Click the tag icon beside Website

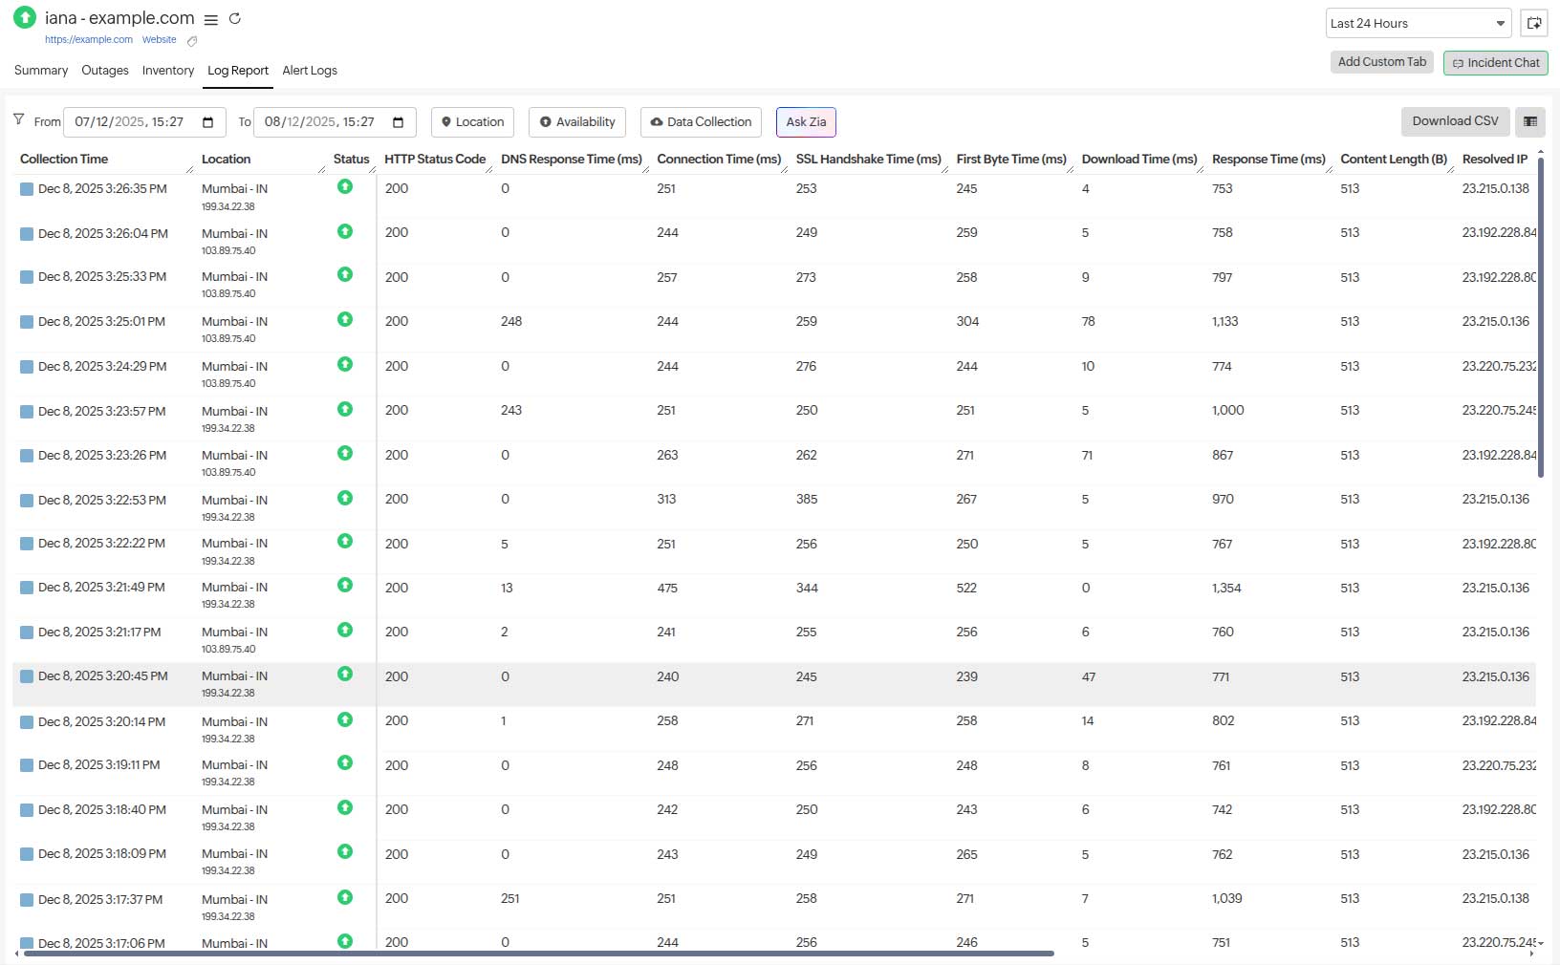192,41
